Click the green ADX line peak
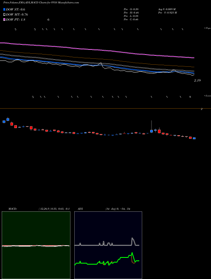Viewport: 211px width, 279px height. tap(132, 253)
